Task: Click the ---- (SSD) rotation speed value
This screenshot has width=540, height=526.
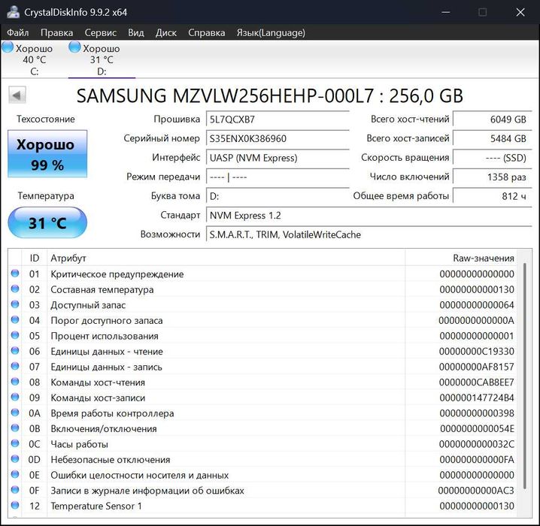Action: 492,158
